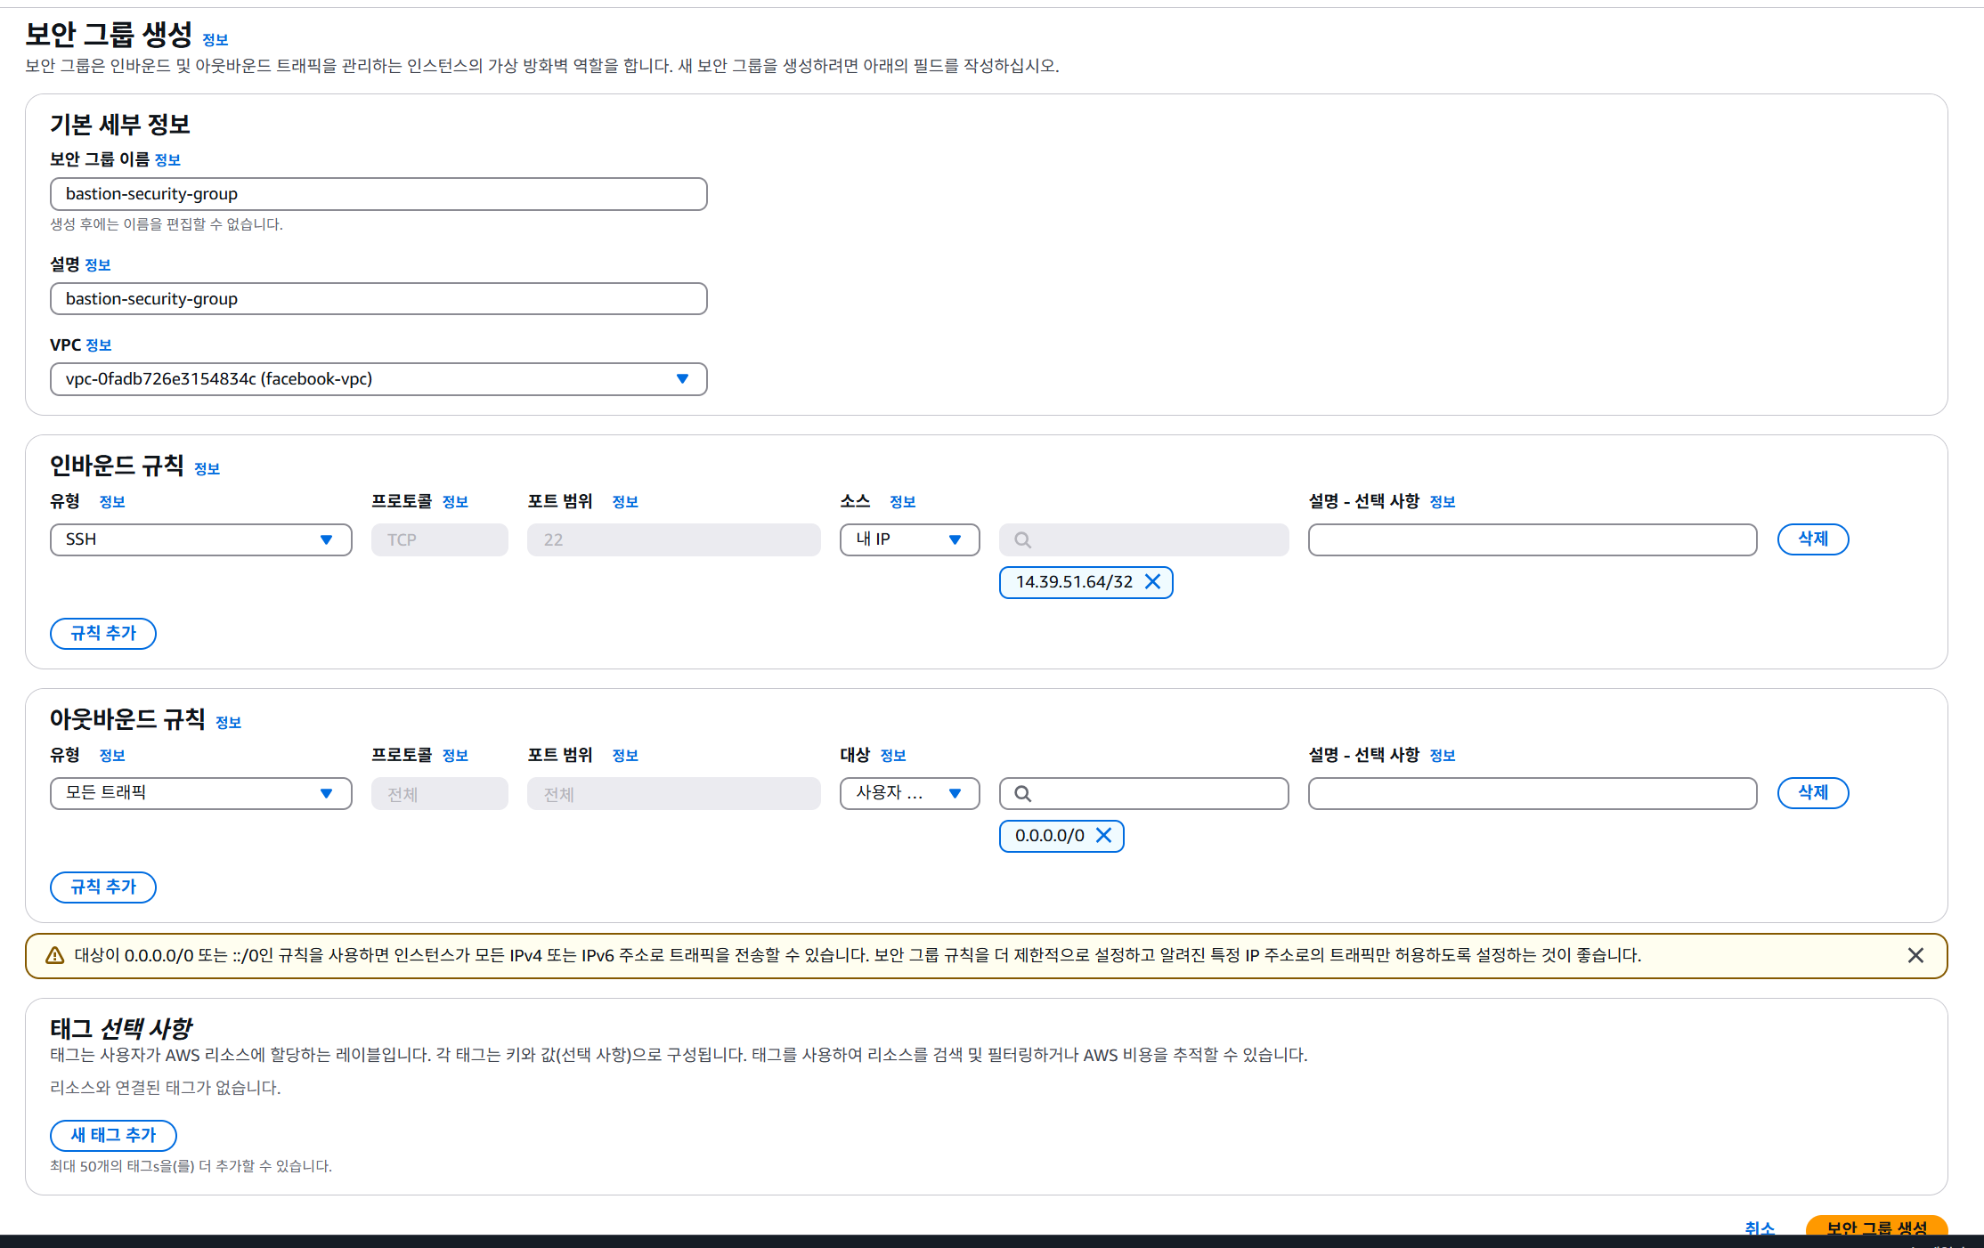Expand the inbound rule type SSH dropdown

[x=200, y=539]
